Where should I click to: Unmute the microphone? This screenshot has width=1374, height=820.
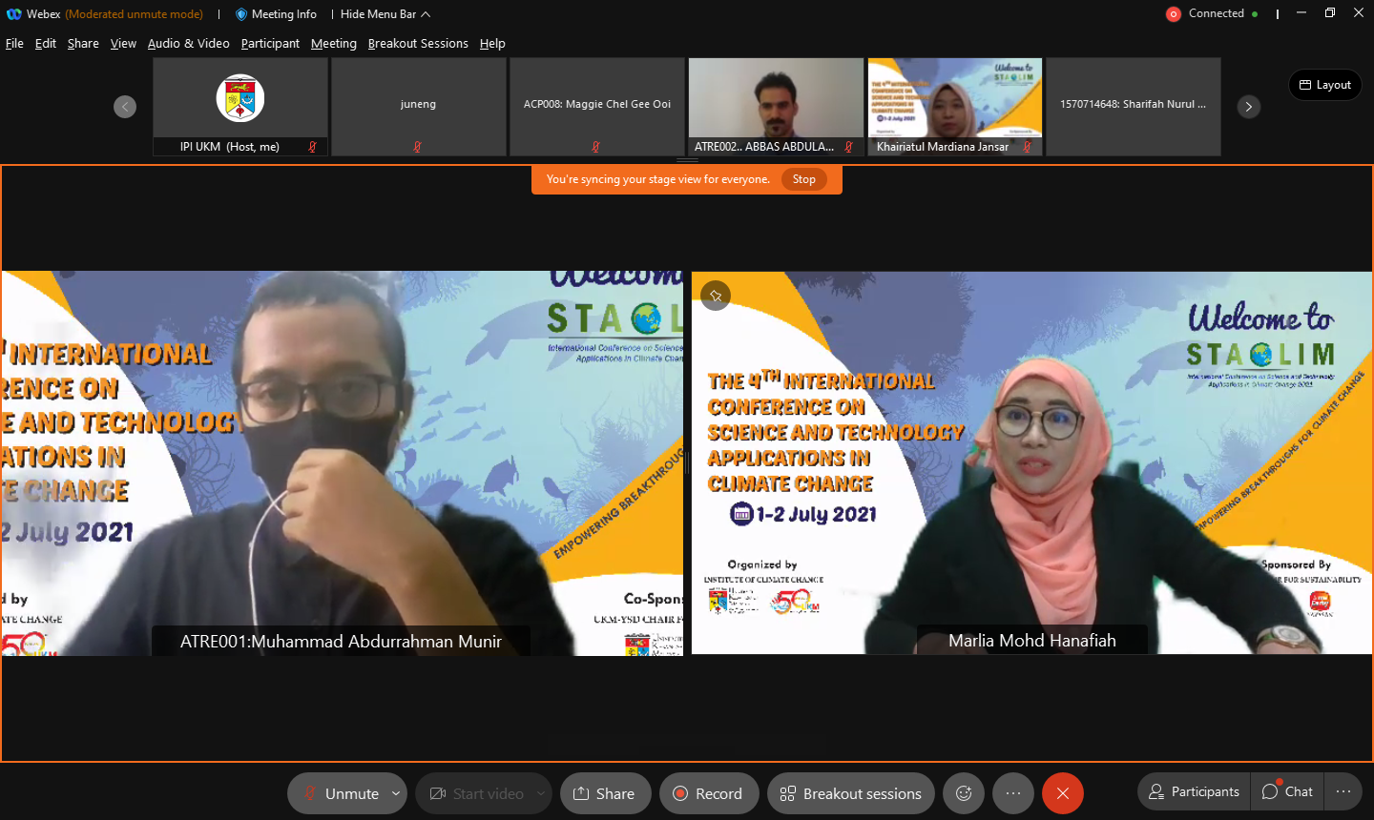[342, 793]
